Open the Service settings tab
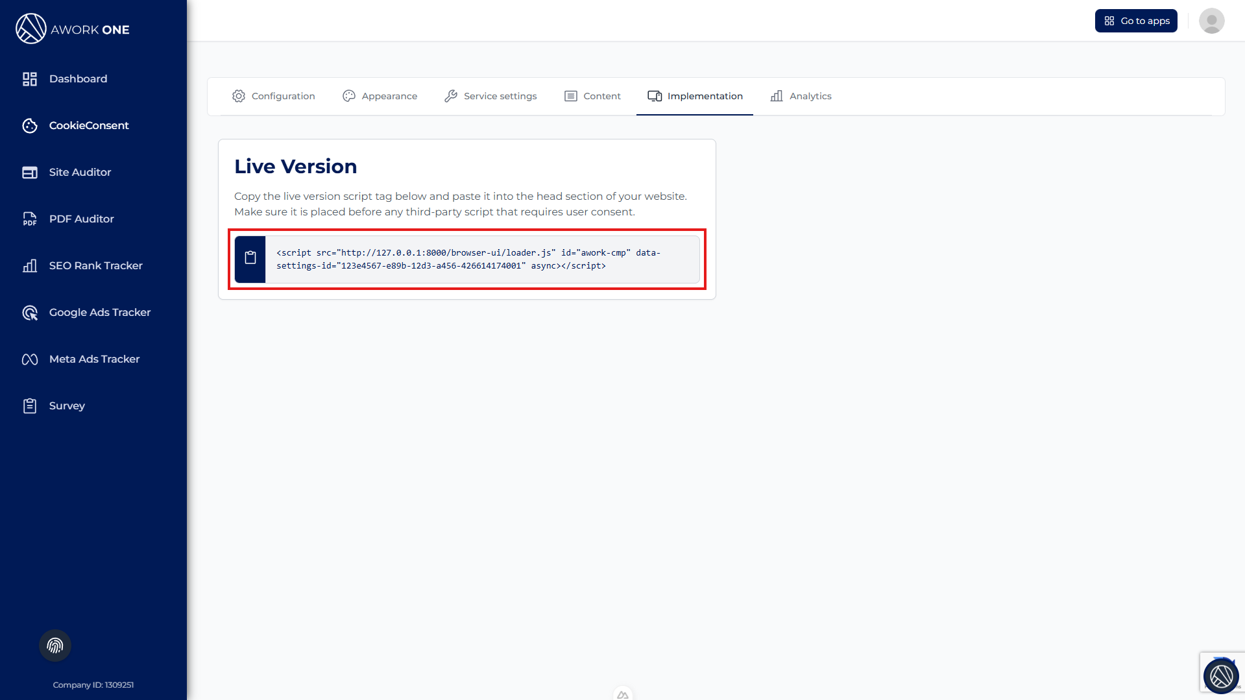Image resolution: width=1245 pixels, height=700 pixels. 490,96
